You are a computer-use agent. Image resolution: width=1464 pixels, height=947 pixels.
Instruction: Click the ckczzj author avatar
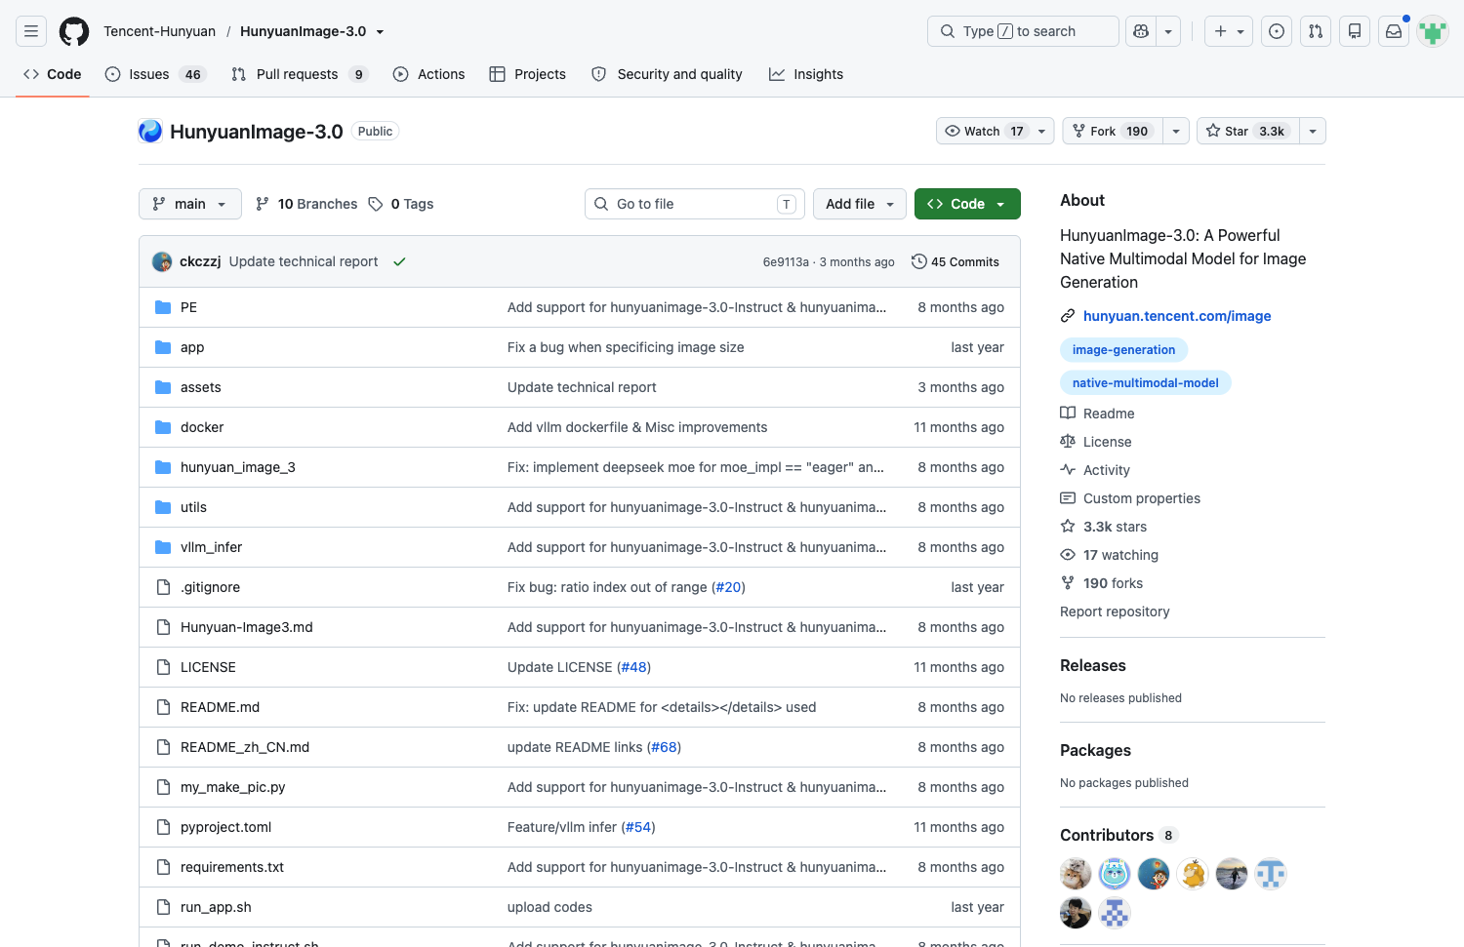(162, 261)
